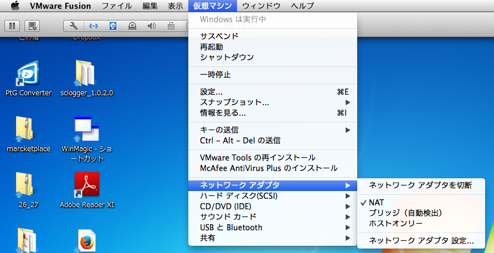The width and height of the screenshot is (494, 253).
Task: Select the folder icon beside Firefox
Action: (x=26, y=241)
